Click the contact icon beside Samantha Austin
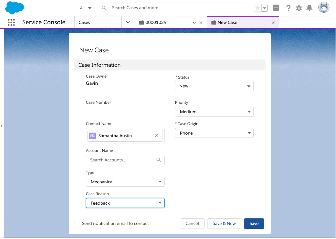Viewport: 336px width, 239px height. coord(92,136)
